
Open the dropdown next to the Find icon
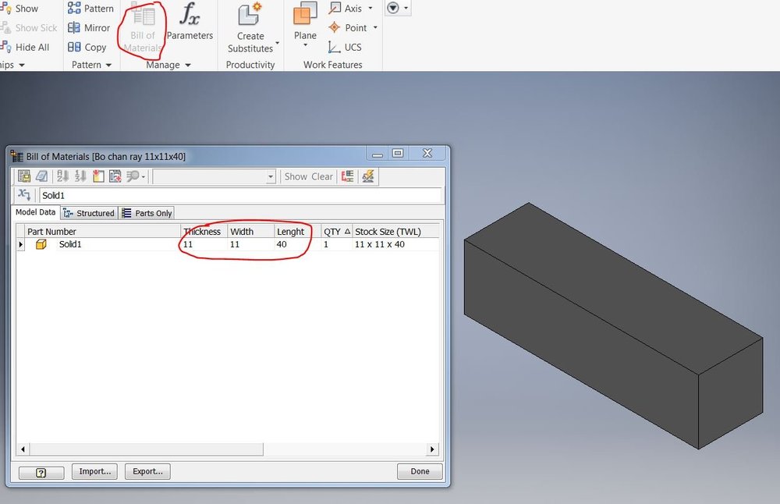144,176
